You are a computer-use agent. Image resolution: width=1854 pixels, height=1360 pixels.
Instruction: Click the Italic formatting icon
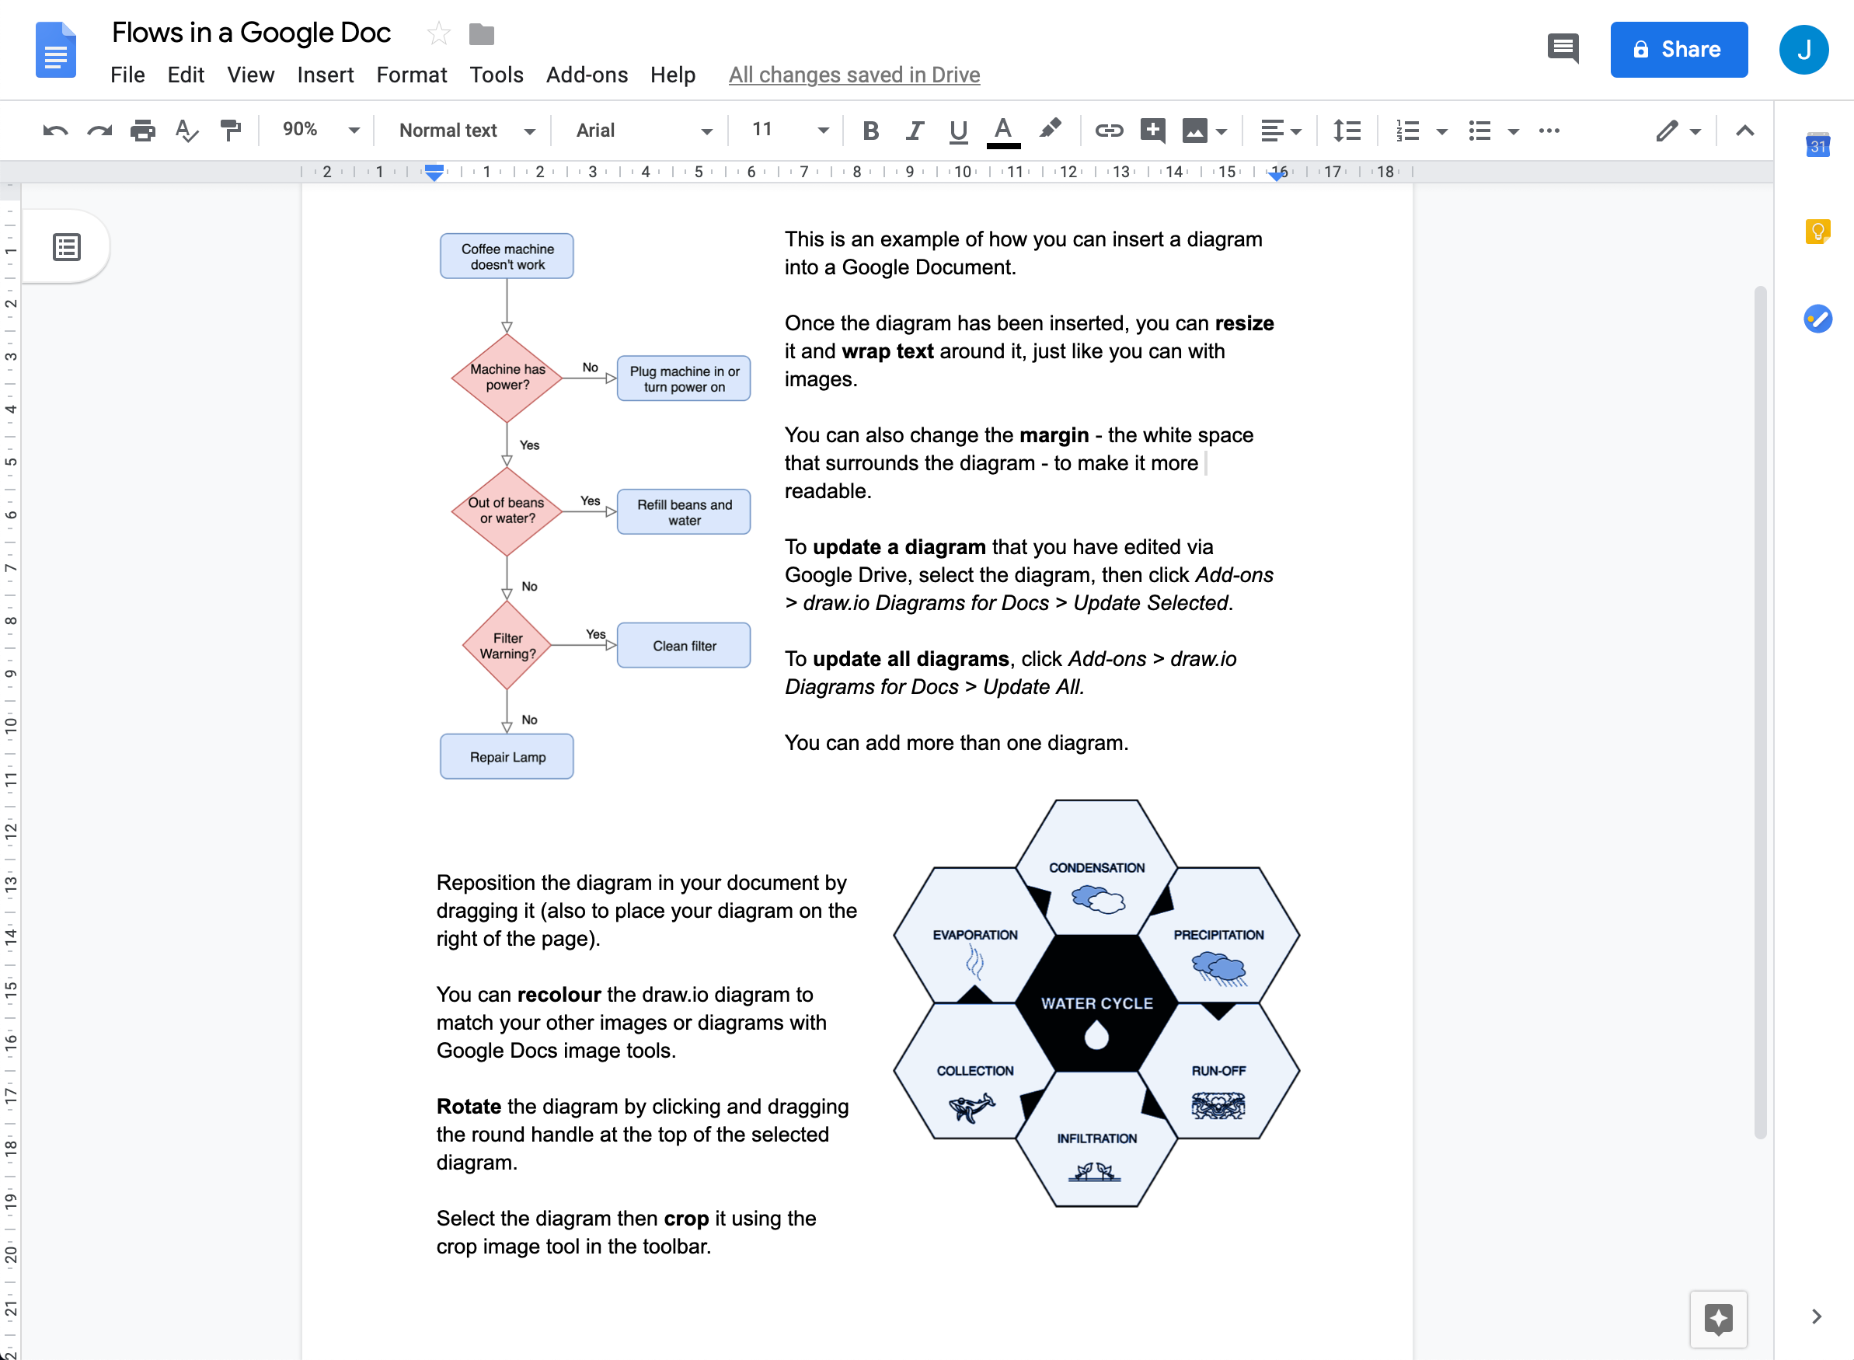coord(914,131)
